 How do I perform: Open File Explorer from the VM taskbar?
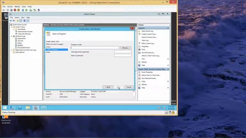tap(28, 108)
